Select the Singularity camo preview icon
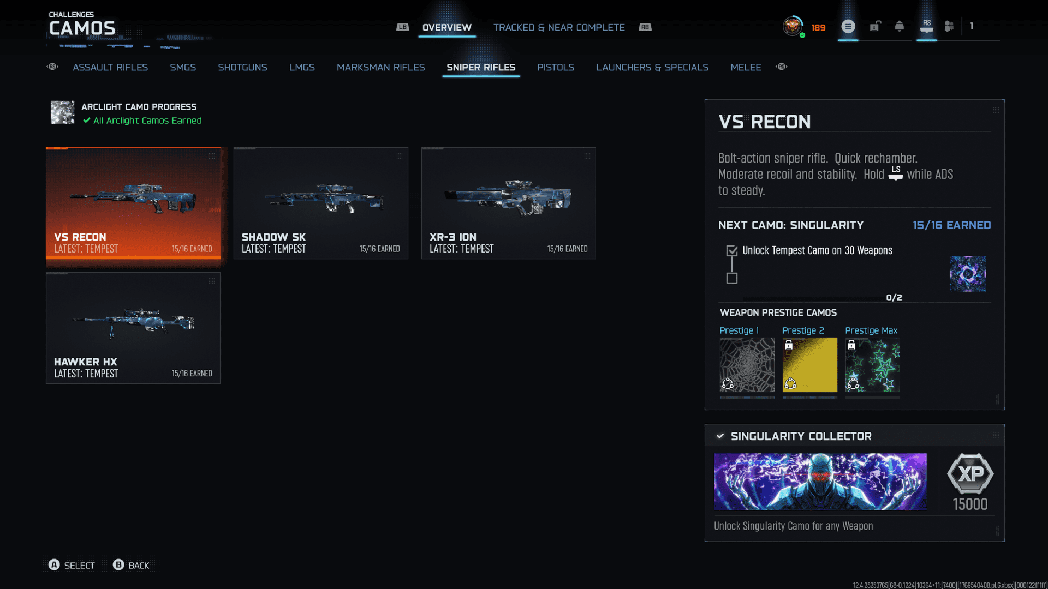 pyautogui.click(x=967, y=274)
